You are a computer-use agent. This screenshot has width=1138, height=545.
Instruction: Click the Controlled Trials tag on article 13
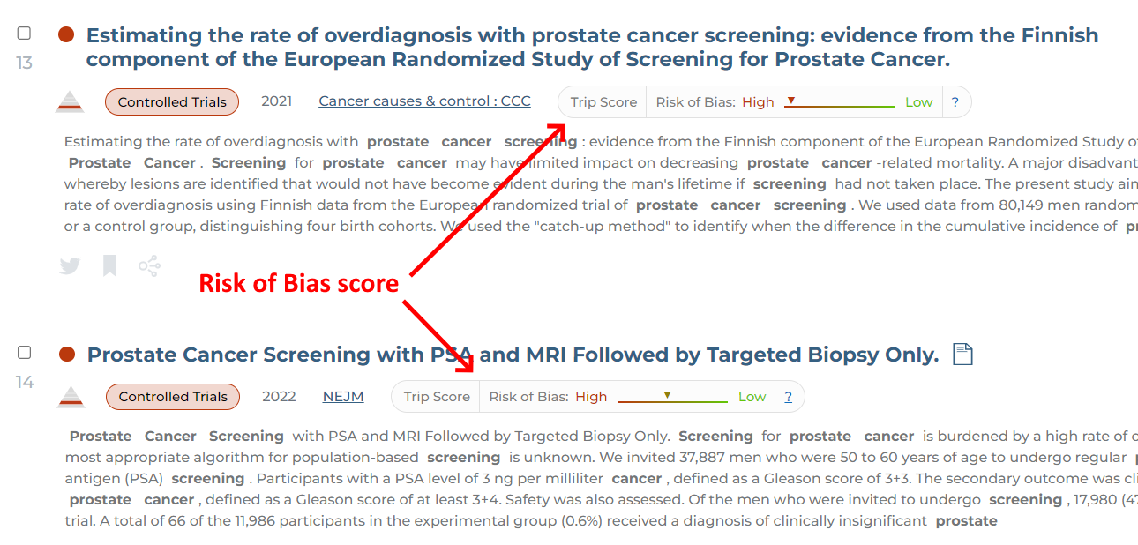[172, 101]
